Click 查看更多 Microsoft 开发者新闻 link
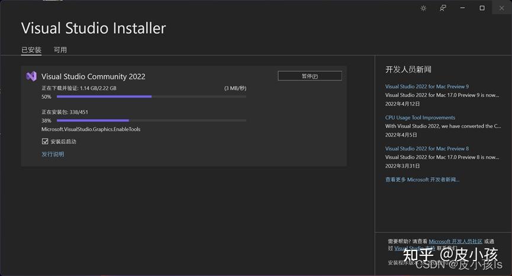 [422, 179]
